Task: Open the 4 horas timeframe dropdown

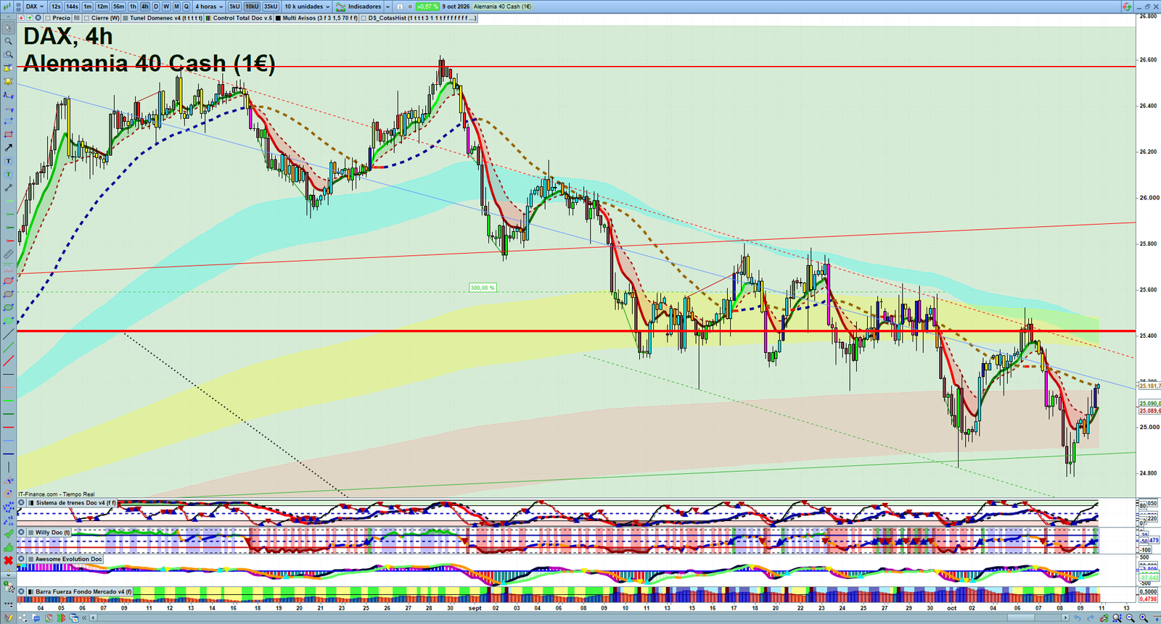Action: 209,7
